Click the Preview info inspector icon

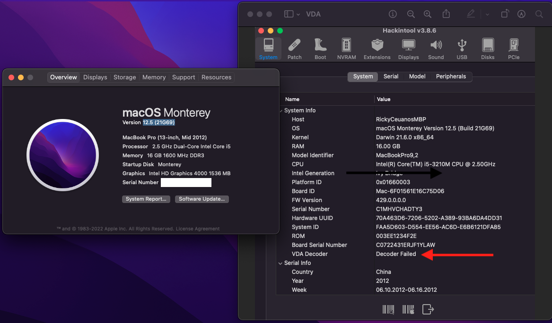[393, 14]
